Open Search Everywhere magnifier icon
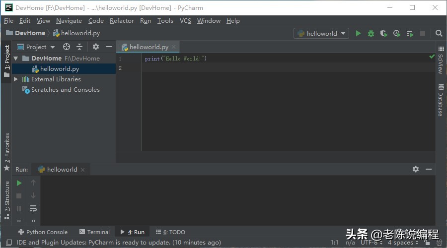Screen dimensions: 447x248 coord(439,33)
